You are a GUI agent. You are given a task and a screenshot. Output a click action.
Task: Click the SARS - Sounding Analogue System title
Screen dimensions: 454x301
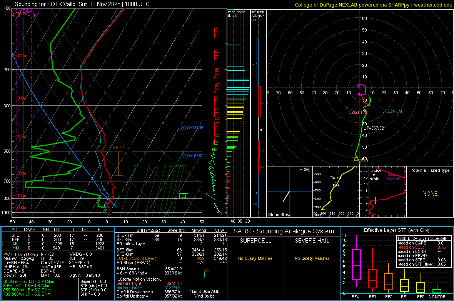pyautogui.click(x=284, y=231)
